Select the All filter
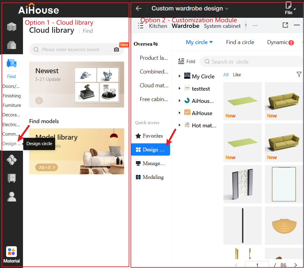This screenshot has height=268, width=304. 226,75
